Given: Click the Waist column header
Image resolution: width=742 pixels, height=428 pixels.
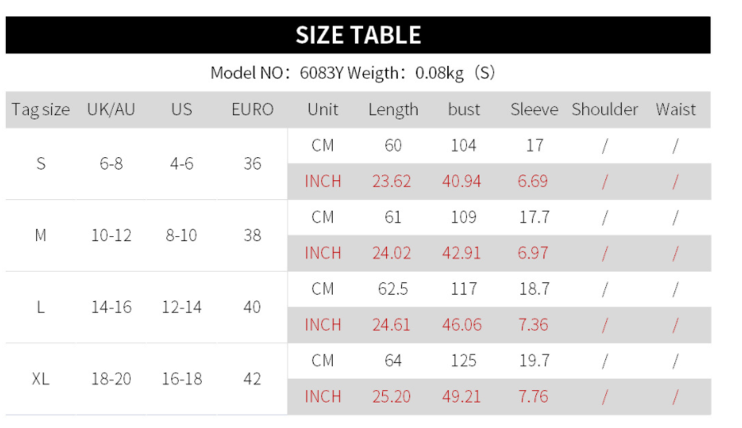Looking at the screenshot, I should pos(676,109).
